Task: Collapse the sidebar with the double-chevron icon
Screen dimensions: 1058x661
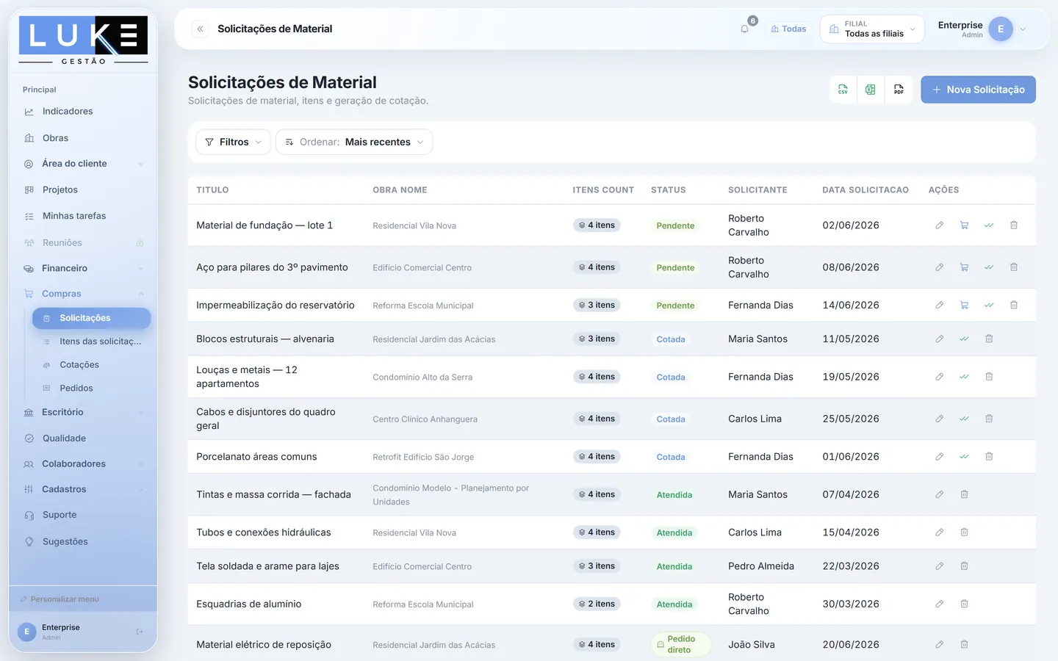Action: (200, 29)
